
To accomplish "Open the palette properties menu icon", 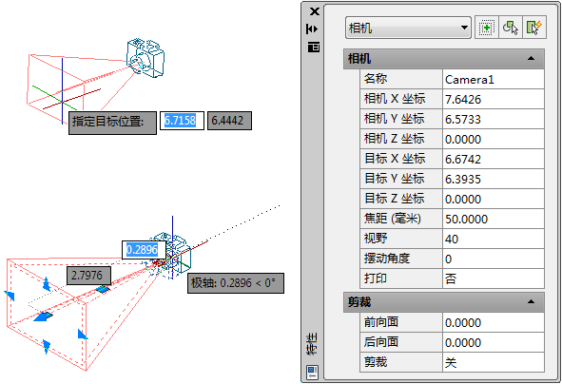I will point(314,47).
